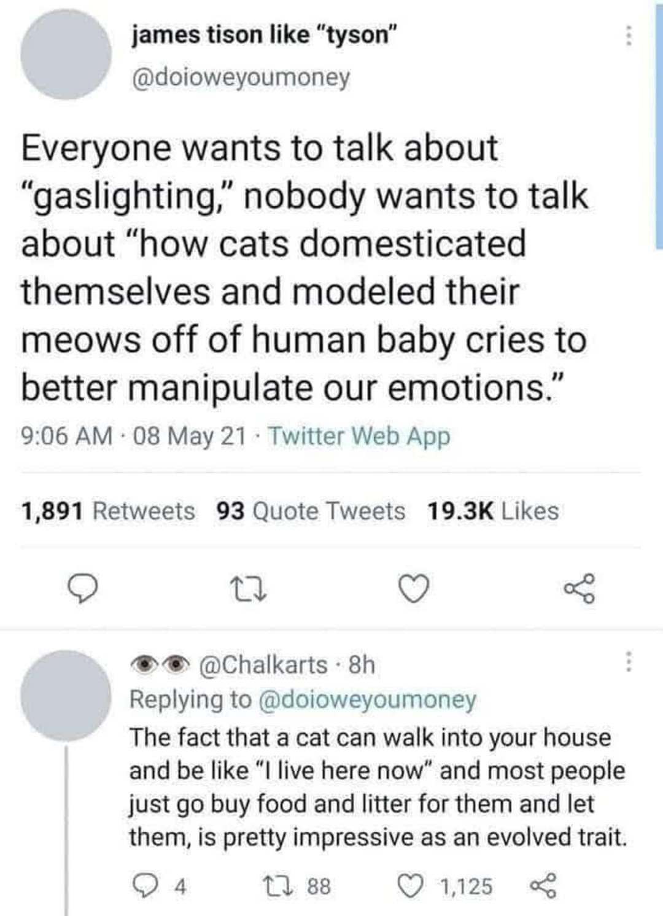
Task: Click the Twitter Web App source link
Action: point(359,436)
